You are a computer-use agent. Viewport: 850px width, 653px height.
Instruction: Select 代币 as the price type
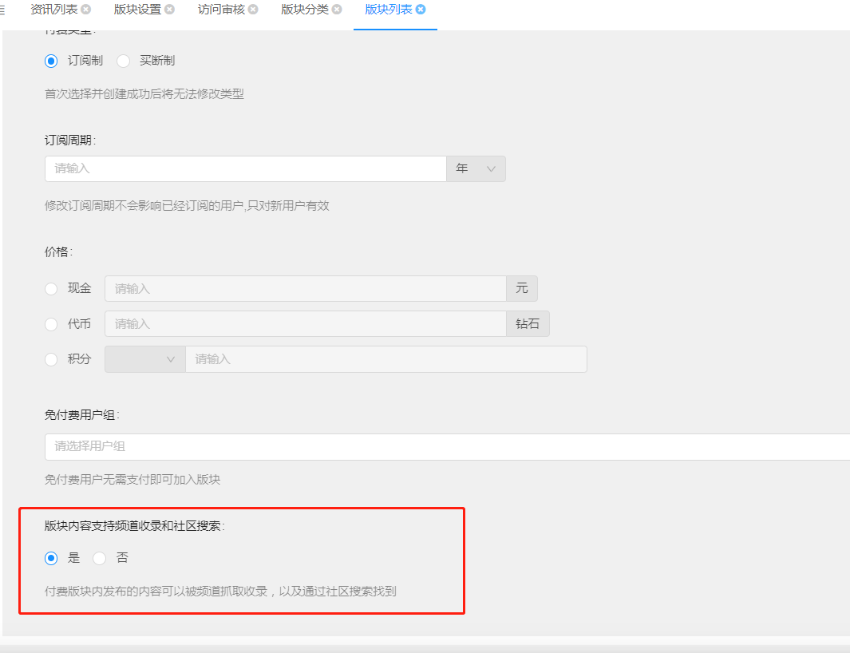click(51, 324)
